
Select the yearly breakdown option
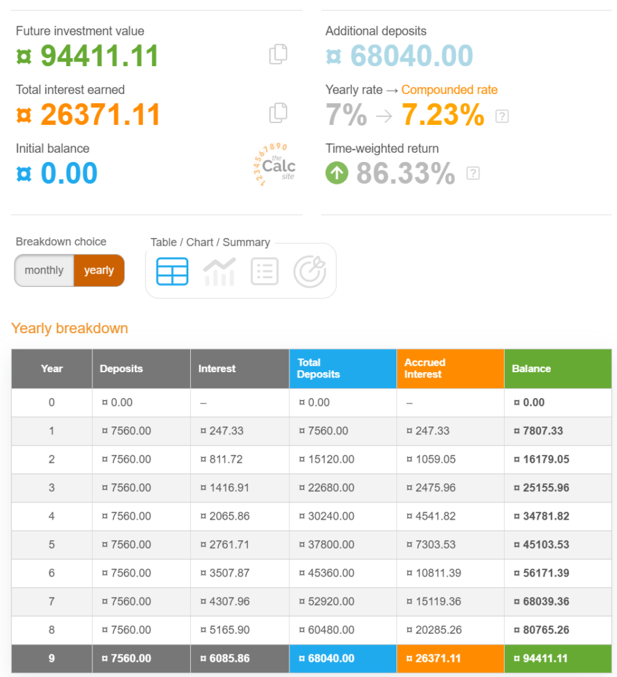point(99,270)
